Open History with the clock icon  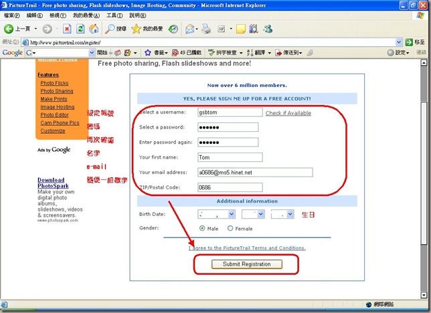[173, 29]
